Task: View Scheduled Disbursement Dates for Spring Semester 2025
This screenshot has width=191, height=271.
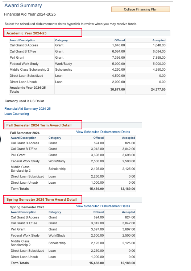Action: pos(103,206)
